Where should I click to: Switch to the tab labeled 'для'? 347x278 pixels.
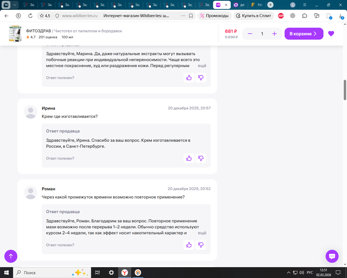239,5
